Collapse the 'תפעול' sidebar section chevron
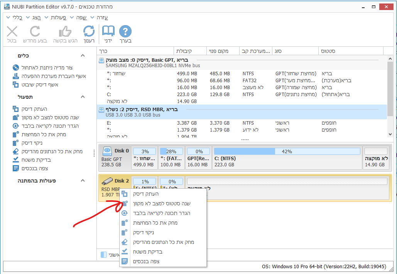 click(83, 96)
